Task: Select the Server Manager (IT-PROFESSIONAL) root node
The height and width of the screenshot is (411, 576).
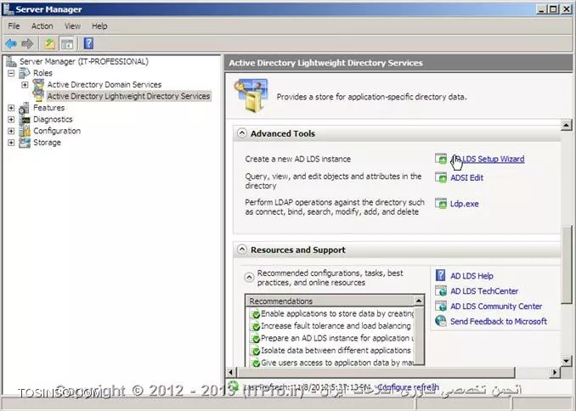Action: (84, 61)
